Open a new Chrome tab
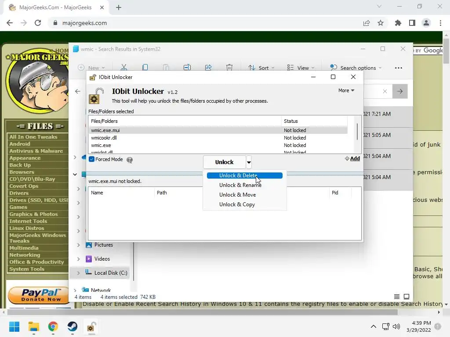The width and height of the screenshot is (450, 337). [x=119, y=8]
